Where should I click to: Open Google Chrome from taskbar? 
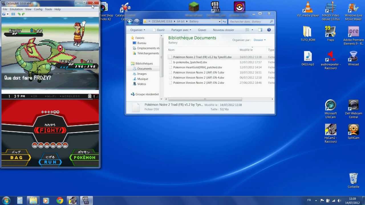click(x=60, y=200)
